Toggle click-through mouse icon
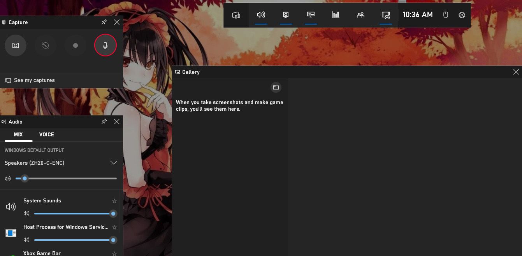Screen dimensions: 522x256 446,15
